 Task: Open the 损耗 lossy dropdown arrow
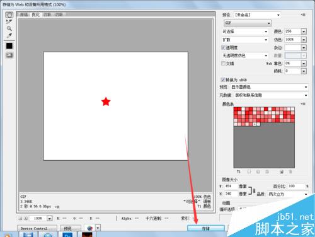pos(304,71)
